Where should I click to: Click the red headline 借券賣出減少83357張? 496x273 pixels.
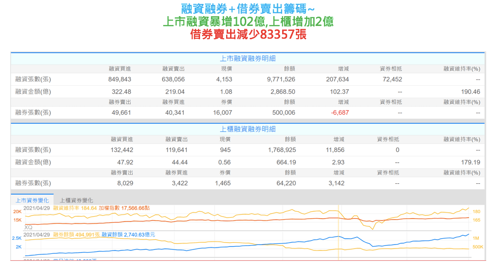247,34
